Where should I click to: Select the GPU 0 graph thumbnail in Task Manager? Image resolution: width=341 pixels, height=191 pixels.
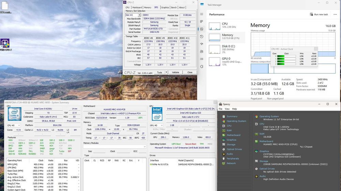tap(214, 62)
